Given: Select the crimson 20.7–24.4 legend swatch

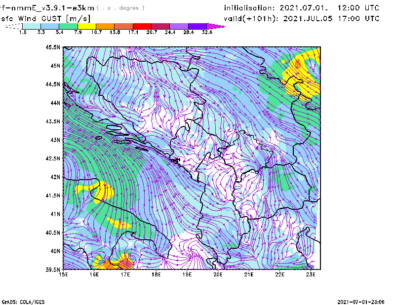Looking at the screenshot, I should (160, 26).
